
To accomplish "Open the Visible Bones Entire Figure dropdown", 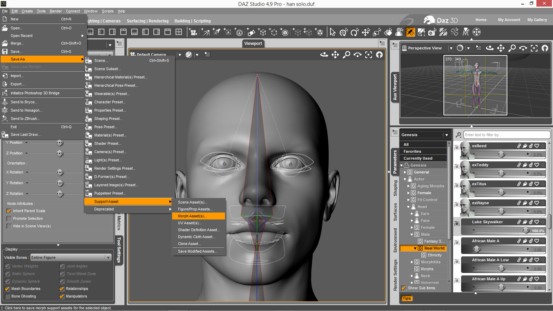I will pyautogui.click(x=71, y=257).
